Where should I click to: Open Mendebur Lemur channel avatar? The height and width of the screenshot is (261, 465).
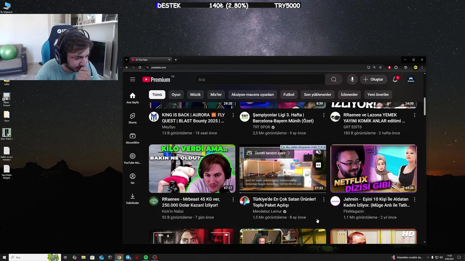point(245,201)
